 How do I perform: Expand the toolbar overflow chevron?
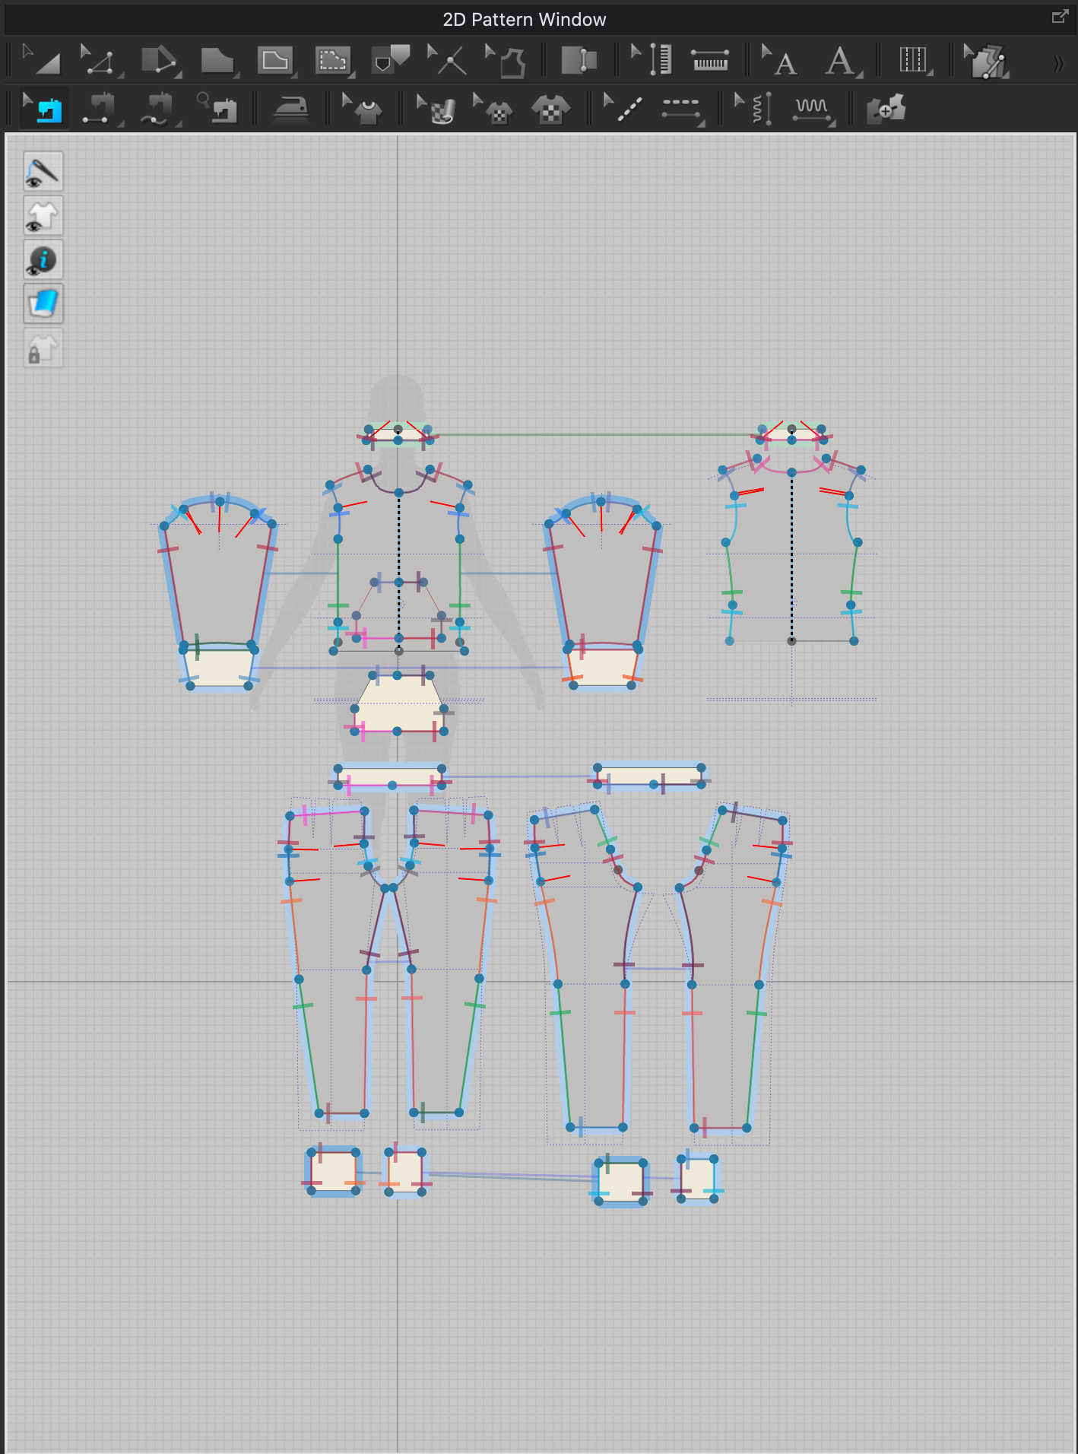tap(1058, 63)
